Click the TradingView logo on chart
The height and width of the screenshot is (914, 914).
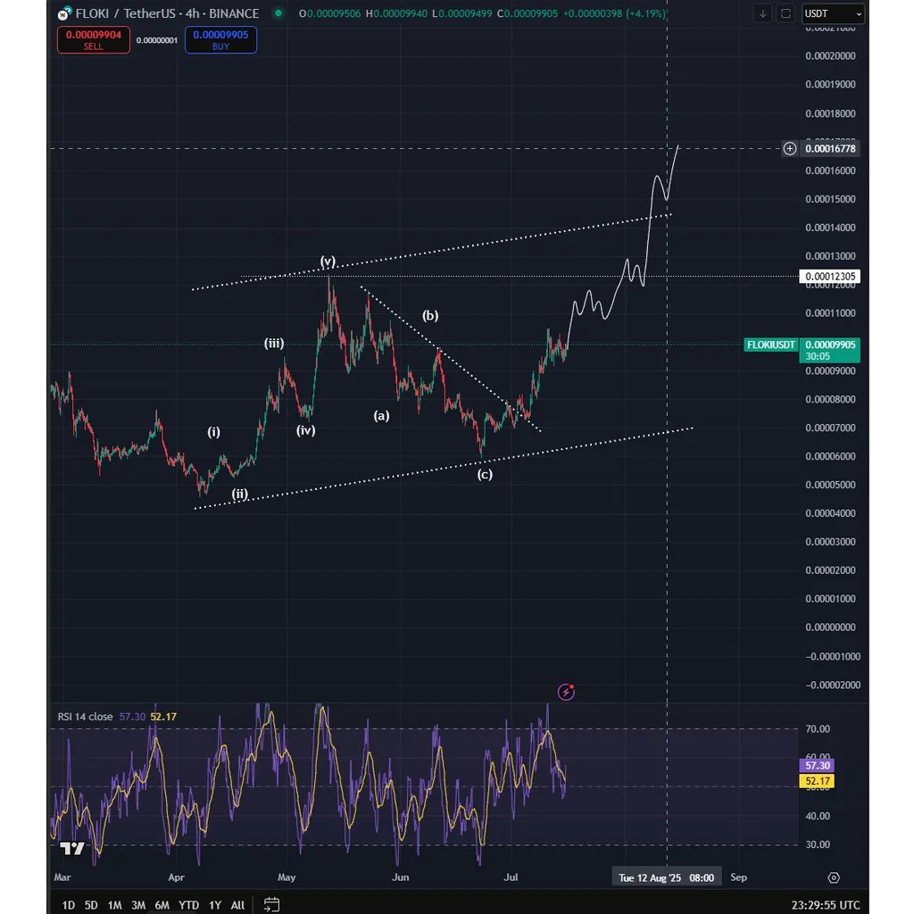pyautogui.click(x=72, y=848)
